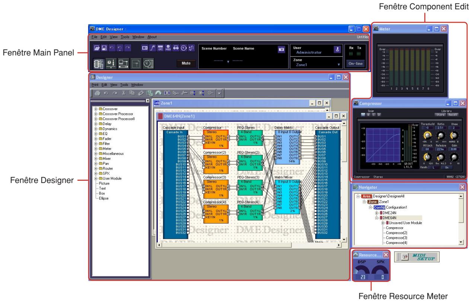The image size is (469, 302).
Task: Expand the Mixer folder in component list
Action: pyautogui.click(x=96, y=158)
